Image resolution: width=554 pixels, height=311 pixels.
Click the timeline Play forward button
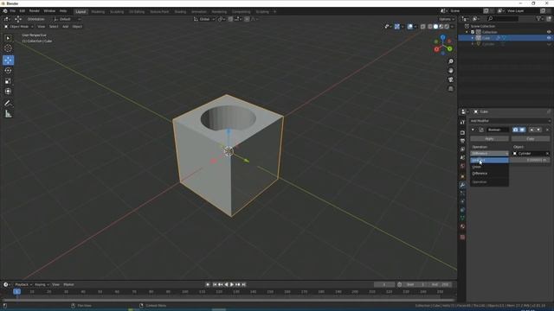pyautogui.click(x=232, y=284)
